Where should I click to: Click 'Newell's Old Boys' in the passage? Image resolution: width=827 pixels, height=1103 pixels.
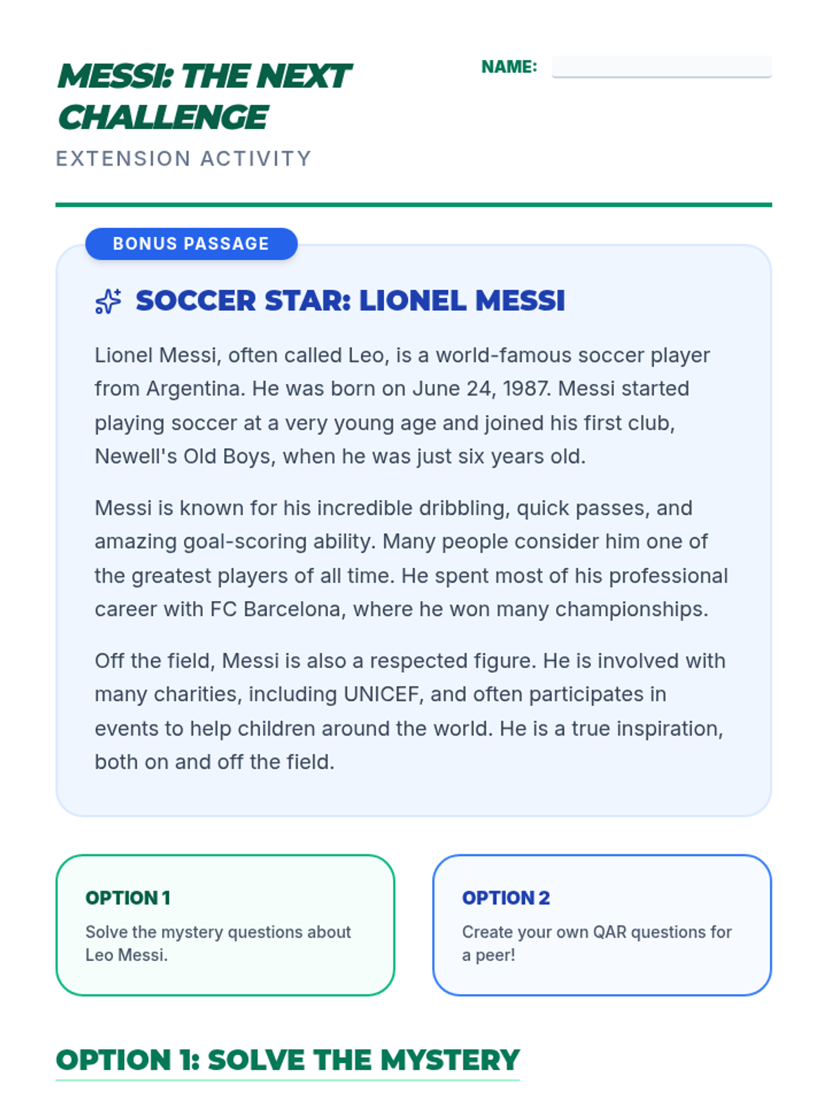tap(182, 456)
